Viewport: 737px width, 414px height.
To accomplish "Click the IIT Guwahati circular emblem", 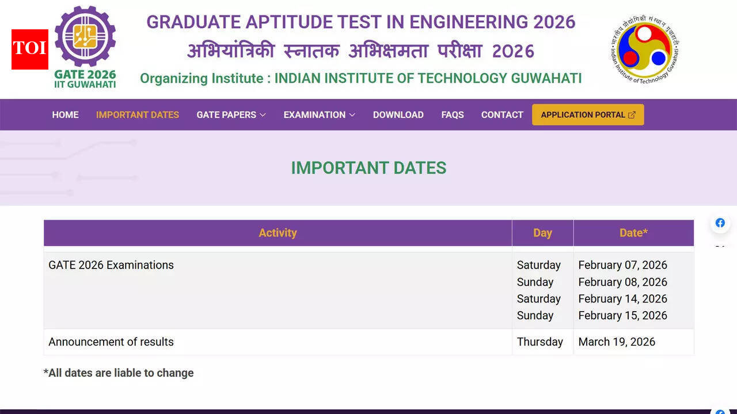I will (x=645, y=49).
